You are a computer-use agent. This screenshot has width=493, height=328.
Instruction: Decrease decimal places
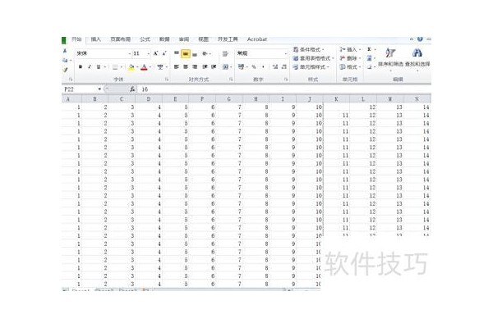coord(284,67)
